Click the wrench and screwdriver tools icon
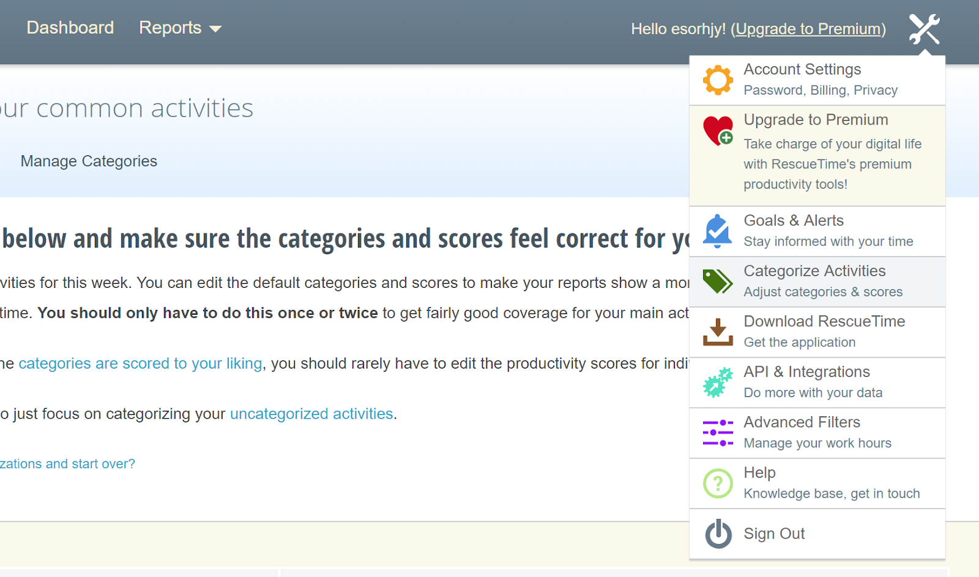Image resolution: width=979 pixels, height=577 pixels. 924,29
